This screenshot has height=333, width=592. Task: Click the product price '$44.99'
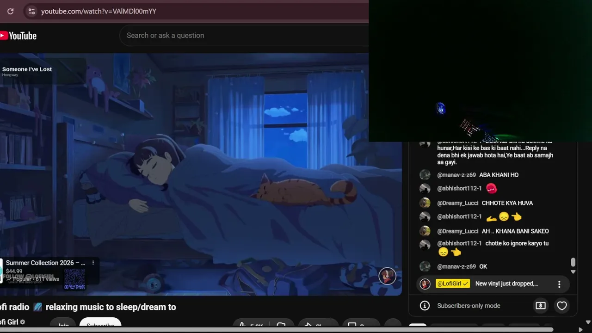coord(14,271)
